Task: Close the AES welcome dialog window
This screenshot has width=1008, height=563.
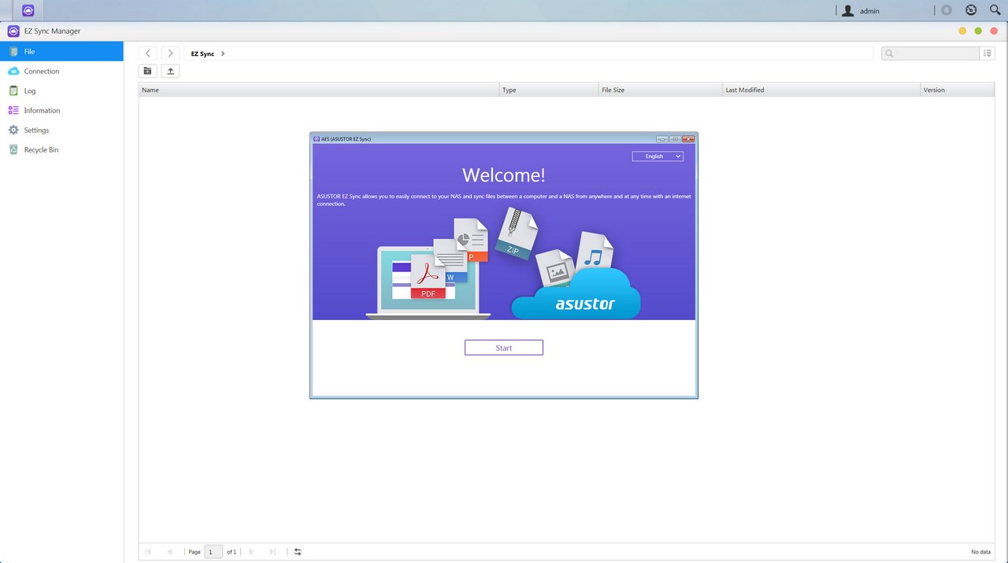Action: [688, 138]
